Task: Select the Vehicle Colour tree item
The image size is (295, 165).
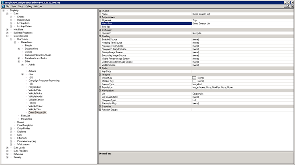Action: point(36,106)
